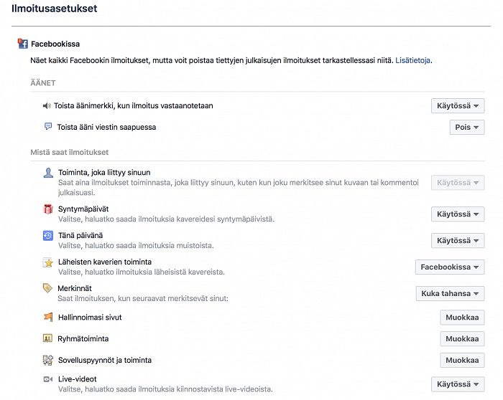Click the star icon for Läheisten kaverien toiminta

[x=48, y=262]
